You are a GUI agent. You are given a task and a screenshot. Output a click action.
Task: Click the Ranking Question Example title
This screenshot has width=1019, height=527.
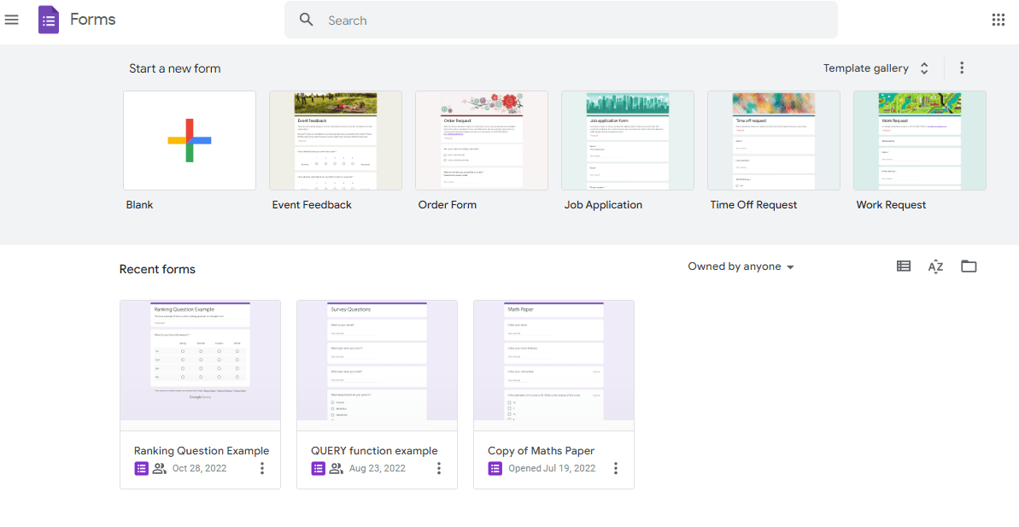coord(202,450)
